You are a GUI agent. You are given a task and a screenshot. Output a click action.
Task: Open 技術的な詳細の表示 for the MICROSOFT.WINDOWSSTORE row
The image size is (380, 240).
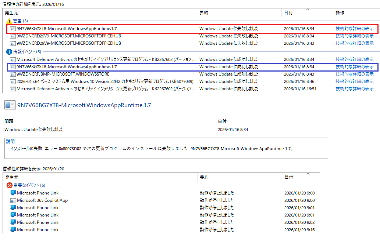355,74
